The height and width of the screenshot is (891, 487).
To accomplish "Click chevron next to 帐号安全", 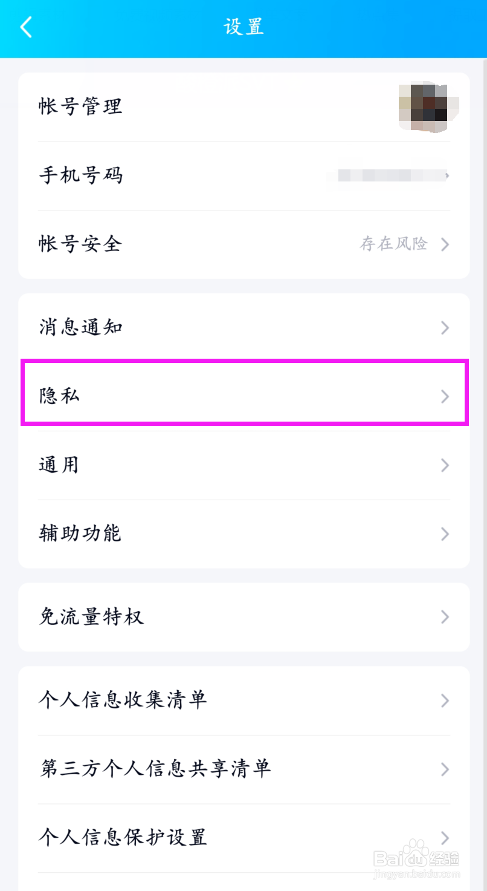I will tap(445, 244).
